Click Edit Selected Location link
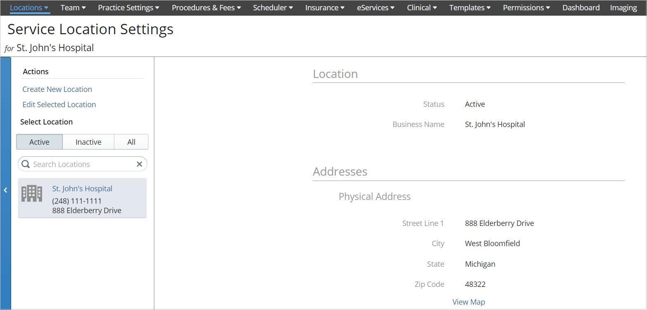The height and width of the screenshot is (310, 647). click(x=59, y=105)
